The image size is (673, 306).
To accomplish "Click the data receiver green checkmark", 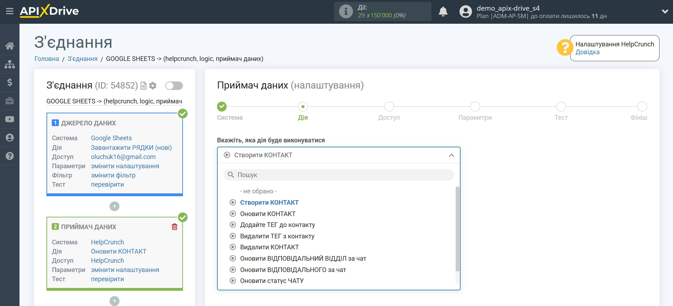I will coord(183,217).
